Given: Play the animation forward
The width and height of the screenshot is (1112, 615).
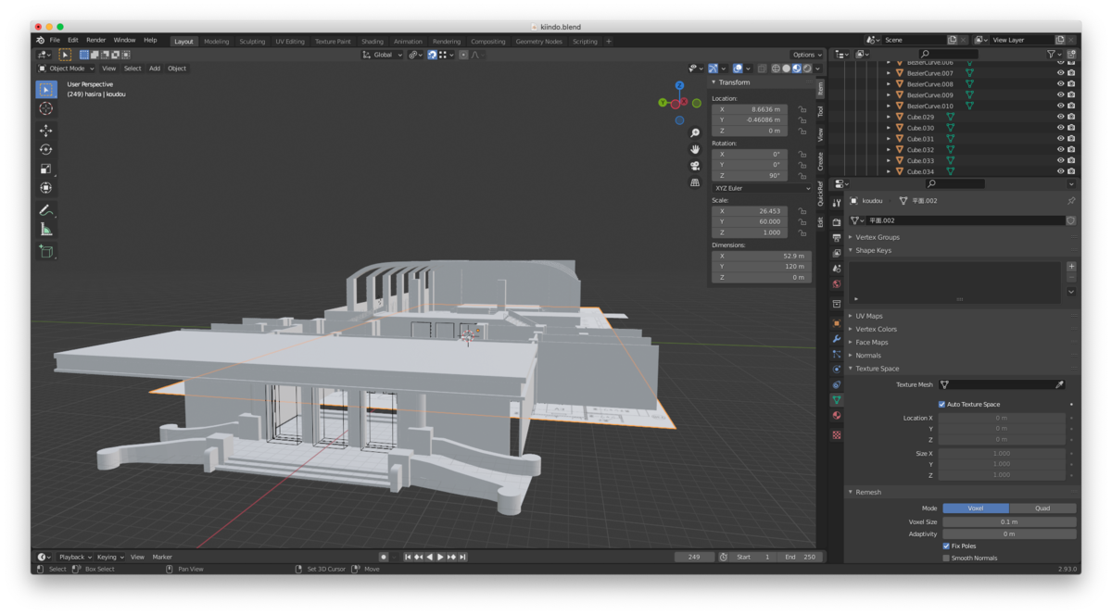Looking at the screenshot, I should 440,557.
